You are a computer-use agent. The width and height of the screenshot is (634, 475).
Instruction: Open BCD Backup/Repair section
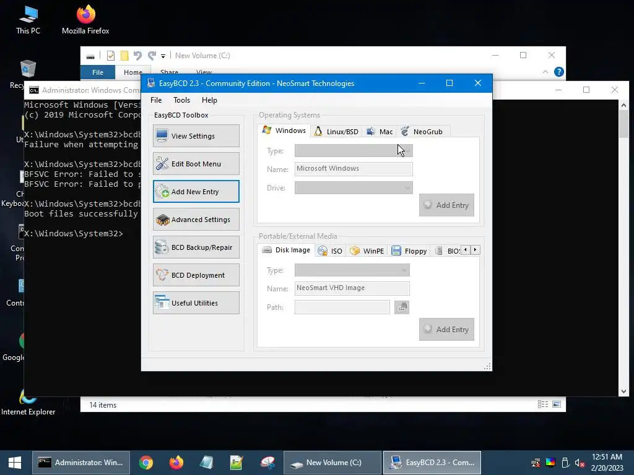pos(196,247)
